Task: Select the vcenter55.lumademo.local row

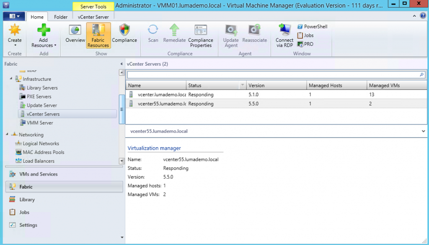Action: click(x=277, y=104)
